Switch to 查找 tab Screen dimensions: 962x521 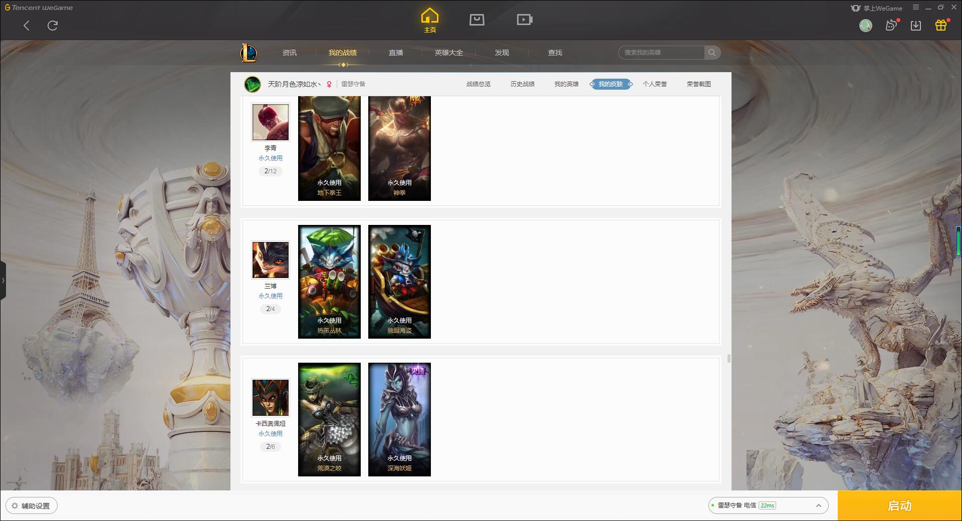pyautogui.click(x=555, y=53)
